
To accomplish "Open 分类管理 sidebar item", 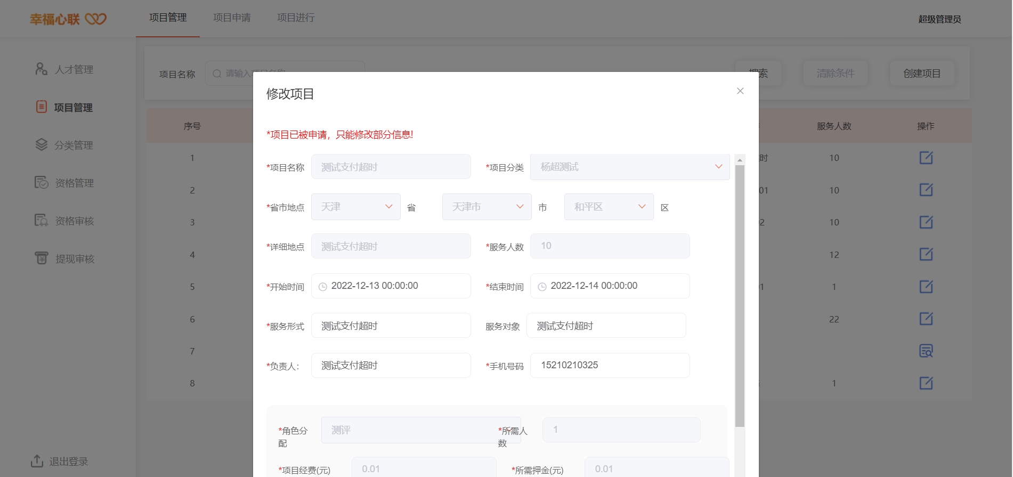I will pyautogui.click(x=74, y=145).
